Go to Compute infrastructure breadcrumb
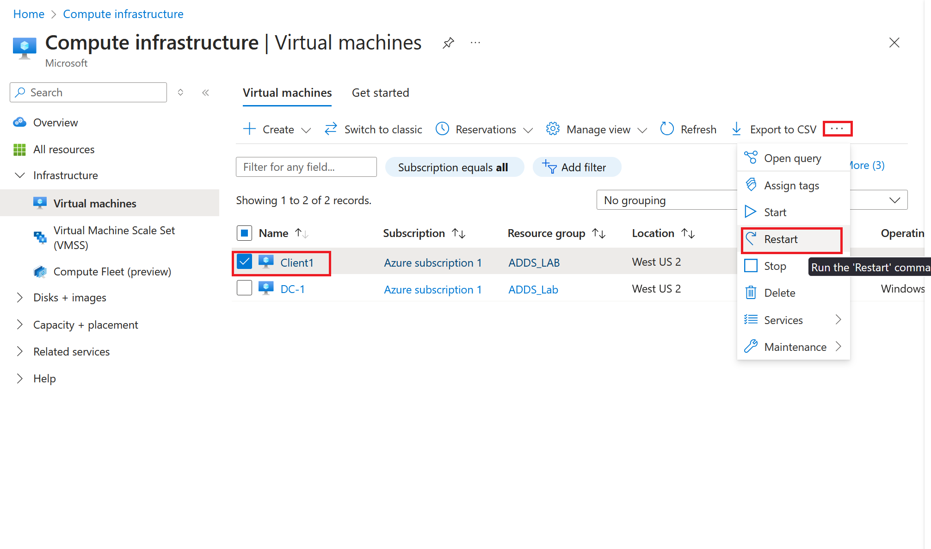 123,14
